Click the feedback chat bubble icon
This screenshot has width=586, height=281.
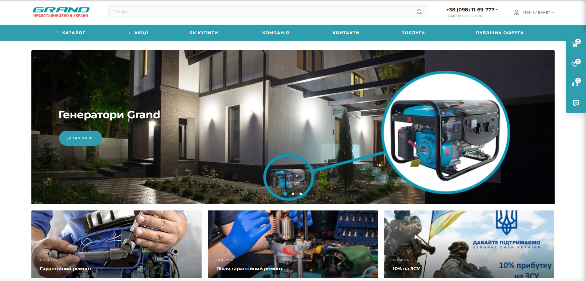(576, 103)
